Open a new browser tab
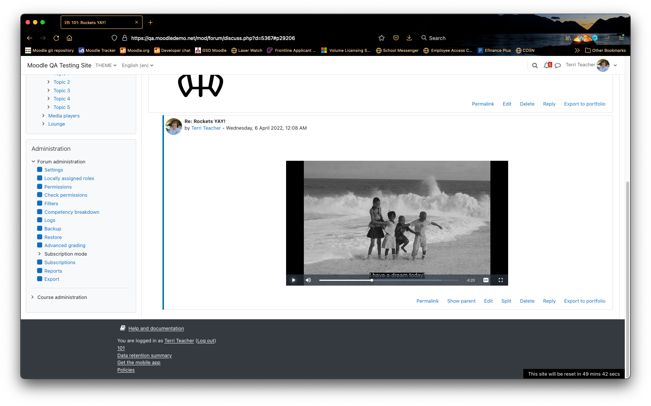This screenshot has height=406, width=651. coord(150,23)
